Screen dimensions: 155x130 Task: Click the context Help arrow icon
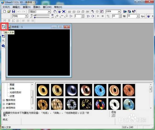[134, 11]
